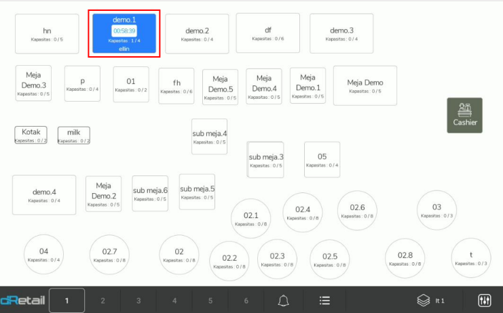Screen dimensions: 503x313
Task: Click the floor layers icon
Action: (424, 300)
